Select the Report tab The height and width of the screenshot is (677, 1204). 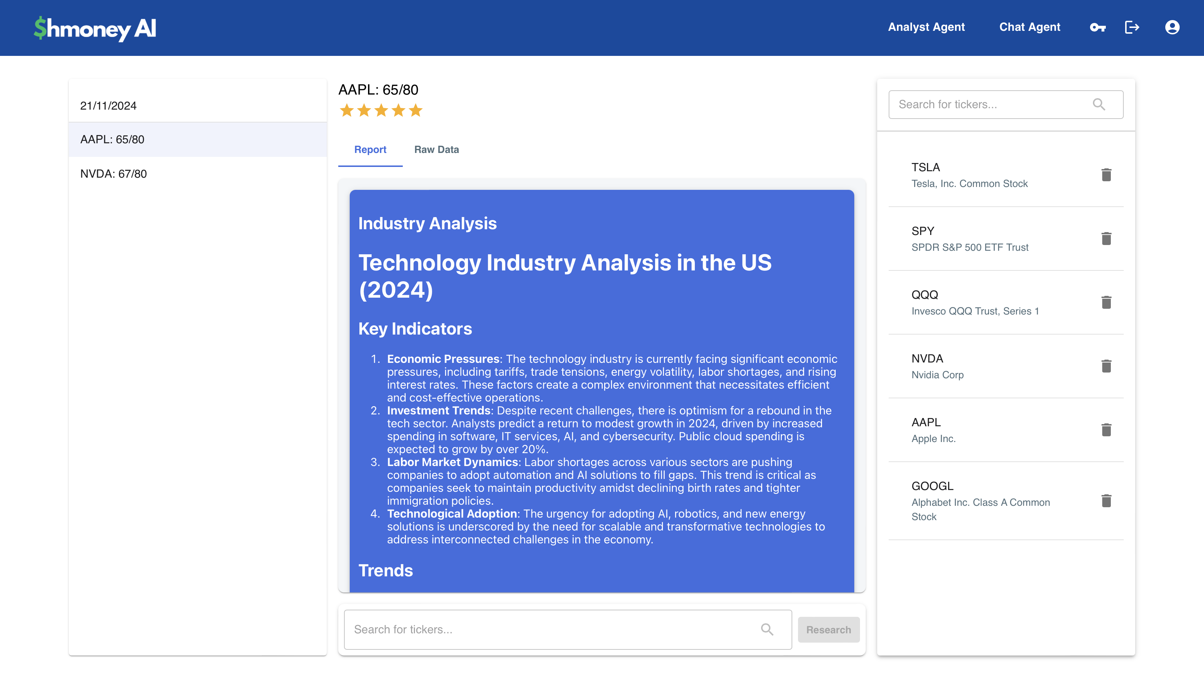pyautogui.click(x=370, y=149)
